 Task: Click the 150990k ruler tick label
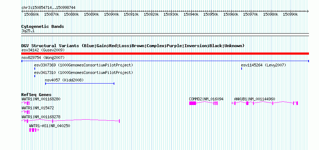291,14
